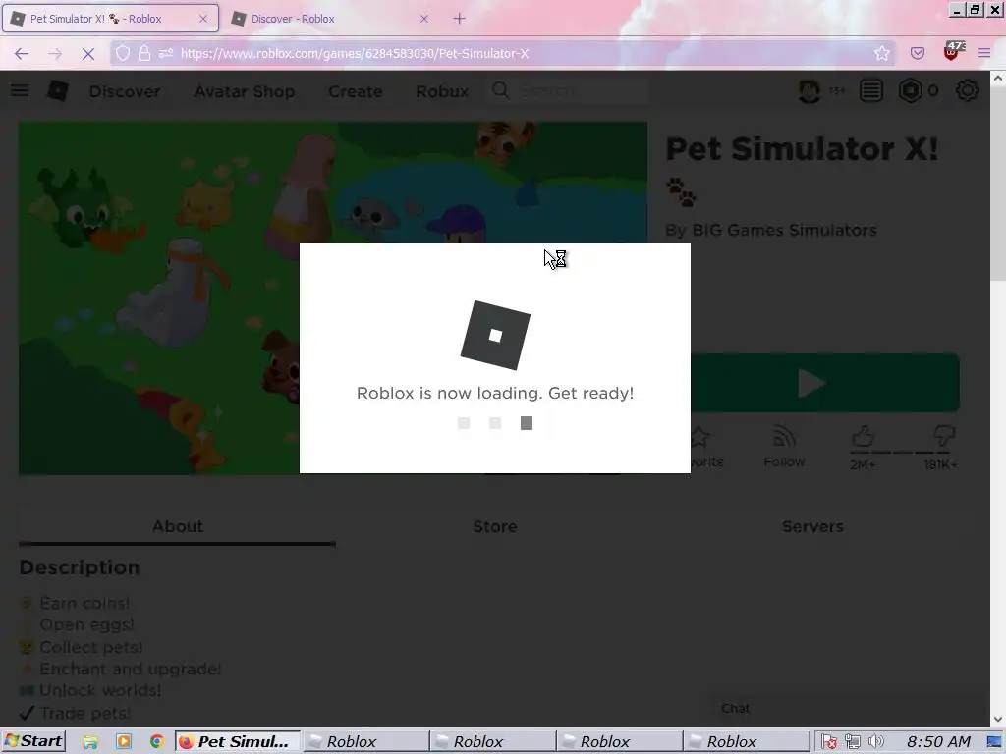Click the Description heading

click(x=80, y=567)
